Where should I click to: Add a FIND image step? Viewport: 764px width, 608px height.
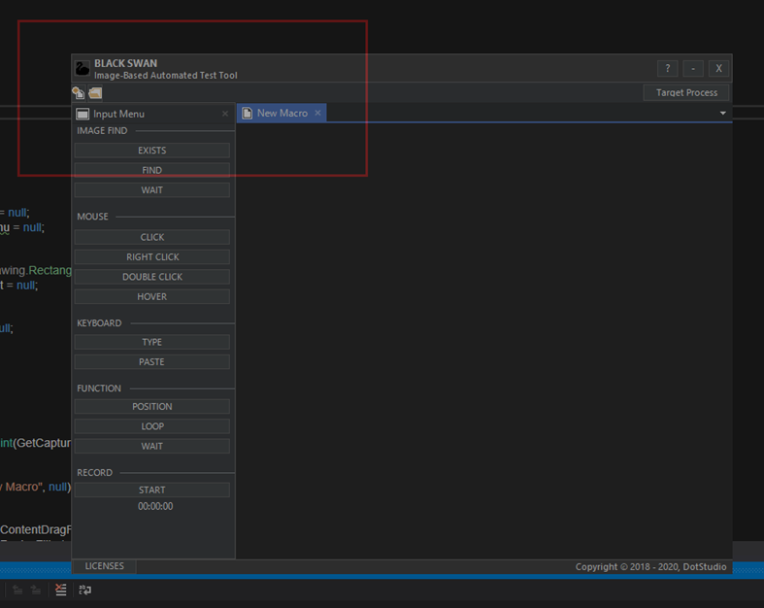click(x=152, y=170)
